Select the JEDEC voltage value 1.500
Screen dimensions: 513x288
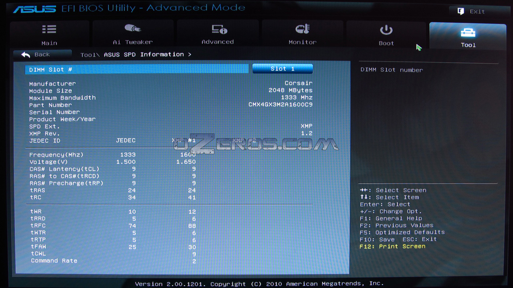tap(126, 162)
